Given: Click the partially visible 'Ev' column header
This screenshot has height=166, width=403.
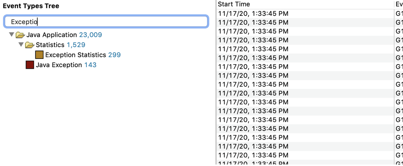Looking at the screenshot, I should pos(398,4).
